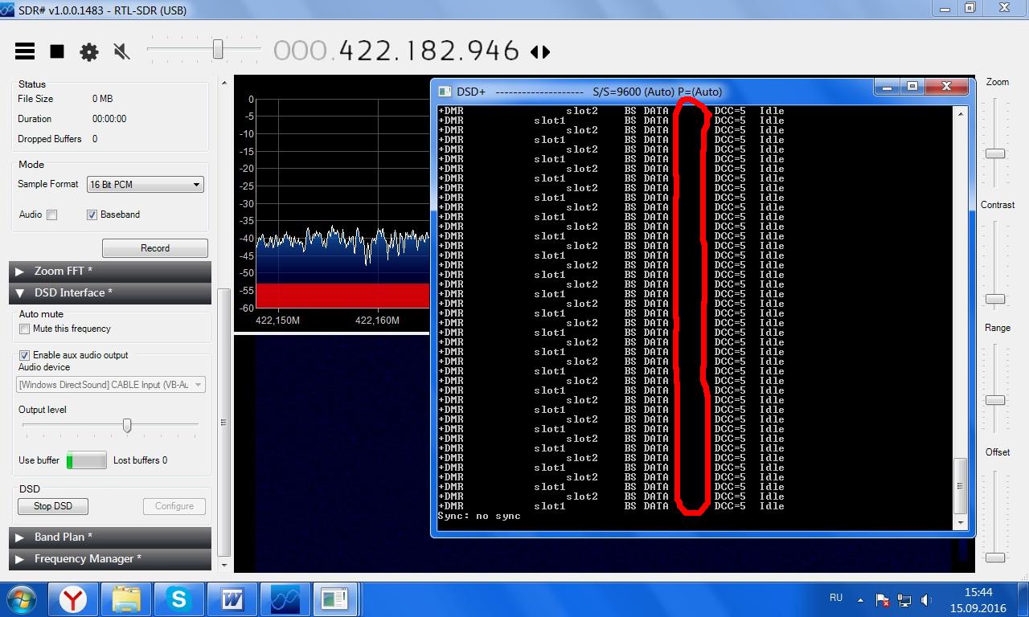Click the Stop DSD button
1029x617 pixels.
pos(53,506)
